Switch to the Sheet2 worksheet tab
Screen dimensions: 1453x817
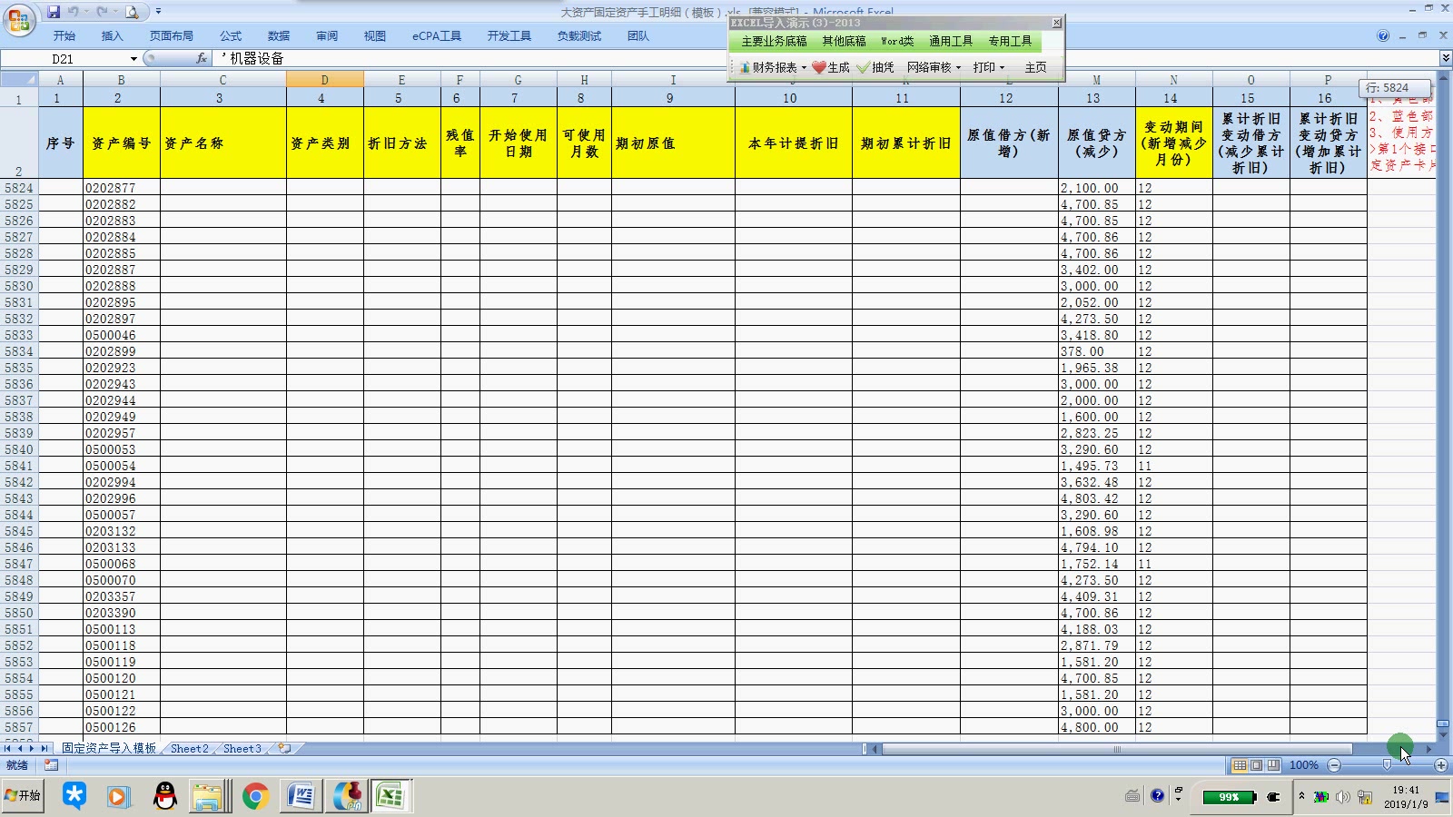pos(190,749)
